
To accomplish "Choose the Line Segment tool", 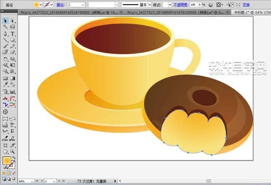I will coord(5,40).
